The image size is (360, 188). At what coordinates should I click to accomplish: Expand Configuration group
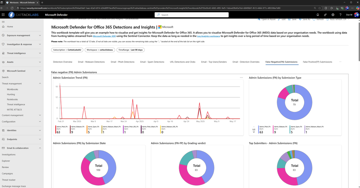pyautogui.click(x=40, y=122)
